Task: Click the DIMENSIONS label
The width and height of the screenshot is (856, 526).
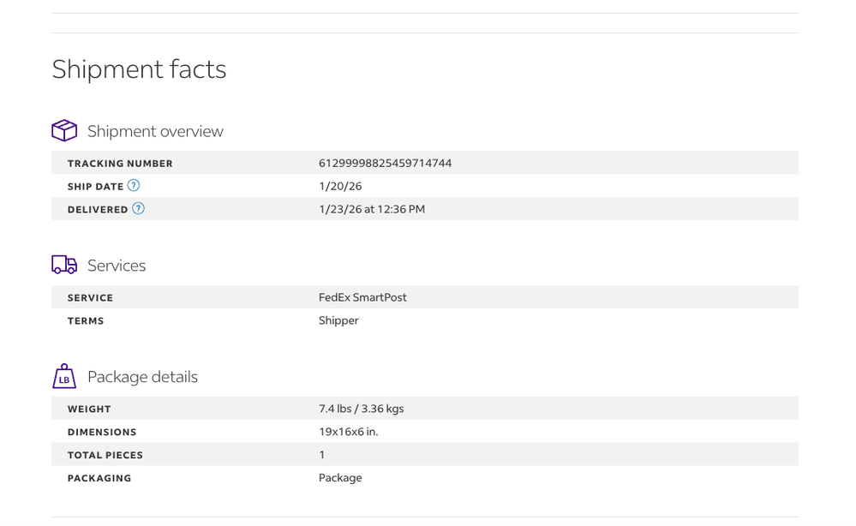Action: pos(102,432)
